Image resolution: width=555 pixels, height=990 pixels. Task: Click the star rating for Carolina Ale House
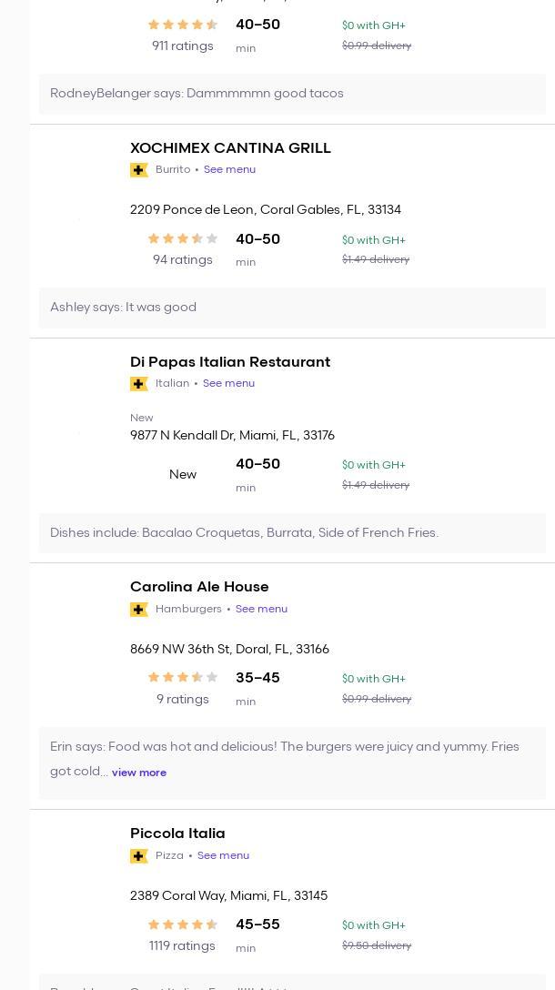click(182, 678)
